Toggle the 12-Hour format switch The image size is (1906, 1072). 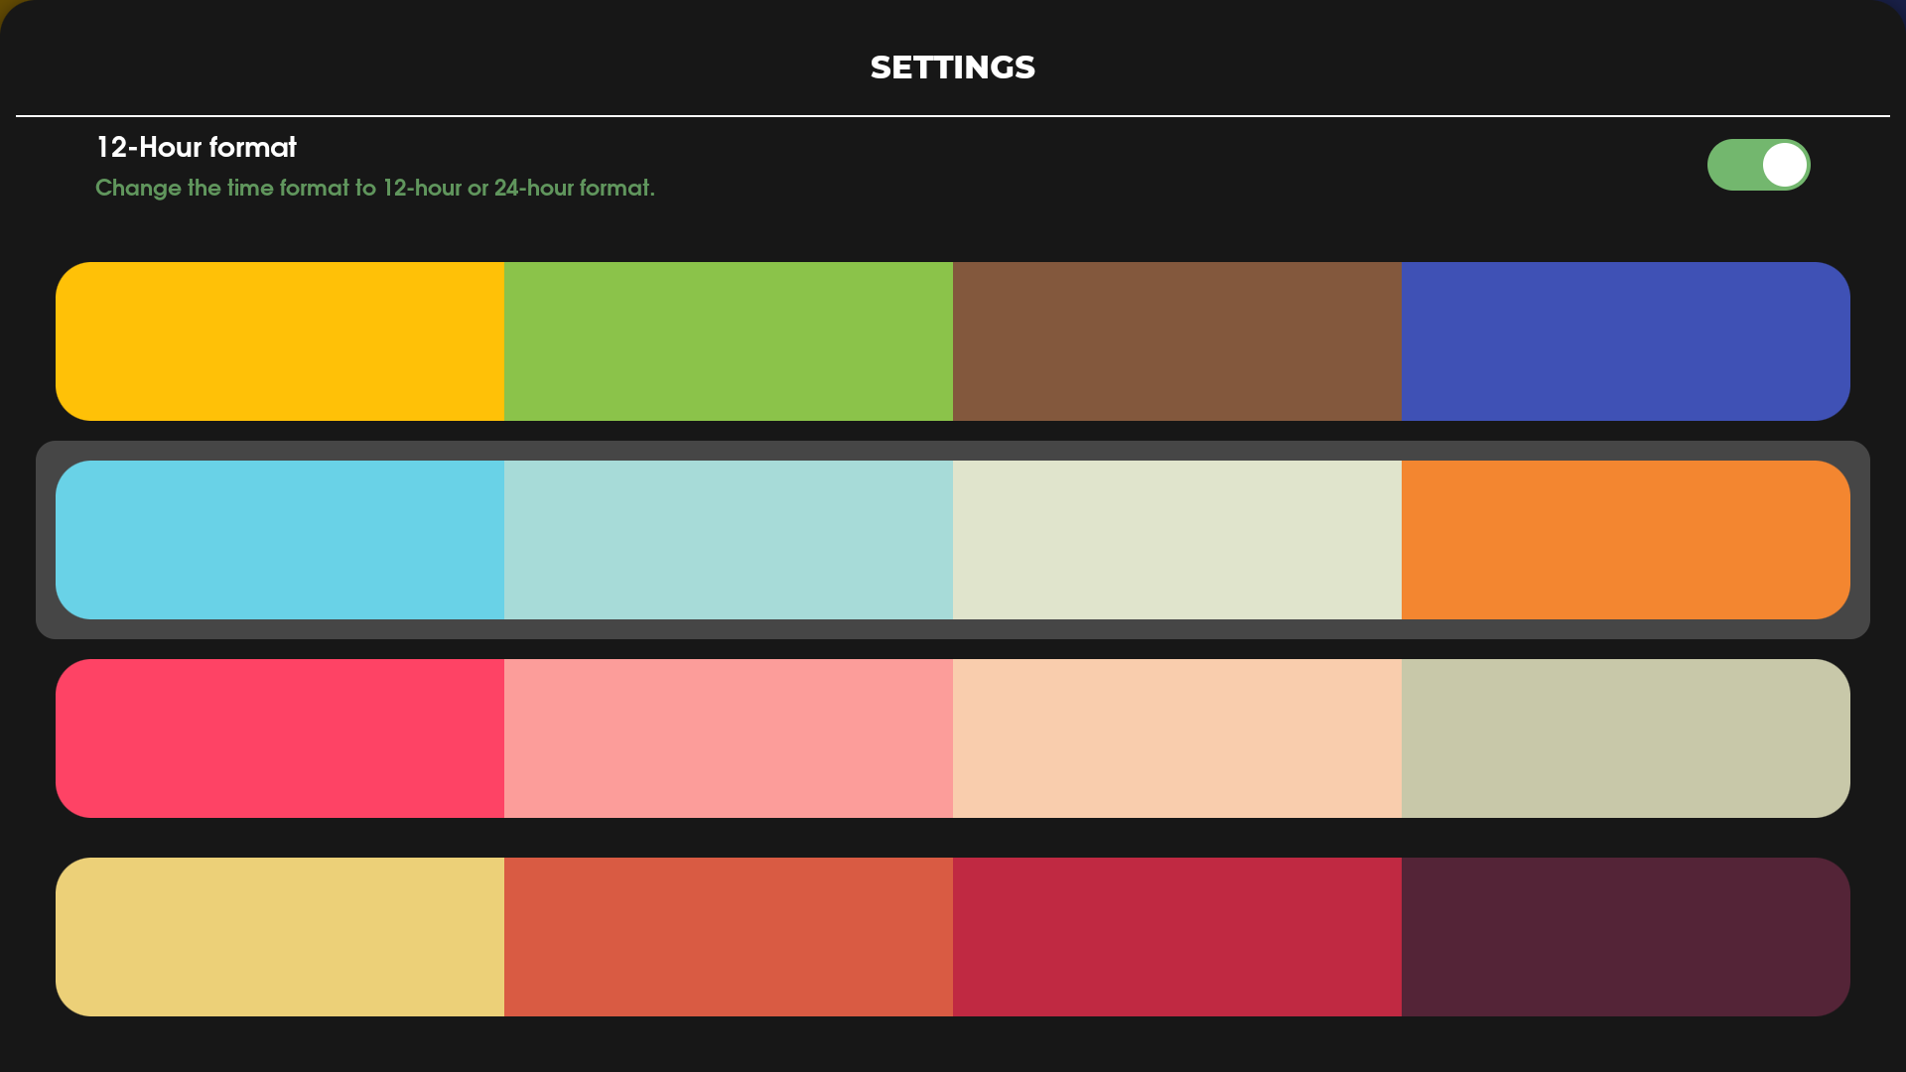click(1758, 165)
